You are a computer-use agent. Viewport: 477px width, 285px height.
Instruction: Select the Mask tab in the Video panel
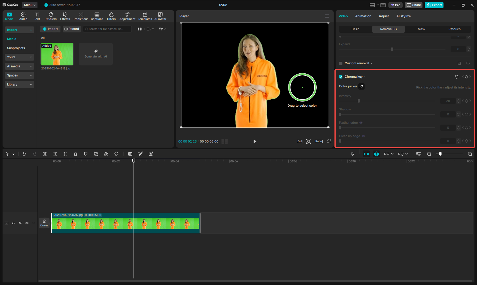coord(421,29)
